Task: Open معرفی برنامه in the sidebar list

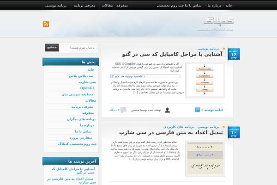Action: coord(82,107)
